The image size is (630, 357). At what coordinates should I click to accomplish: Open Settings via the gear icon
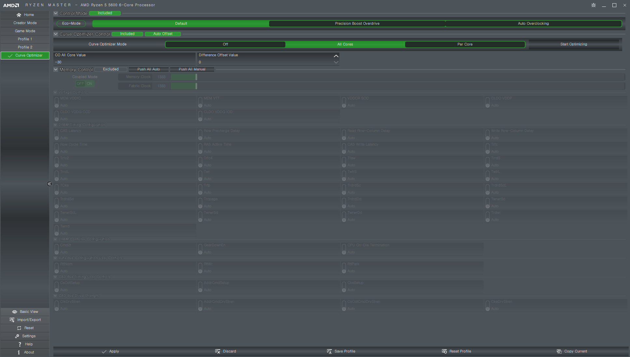click(x=17, y=336)
